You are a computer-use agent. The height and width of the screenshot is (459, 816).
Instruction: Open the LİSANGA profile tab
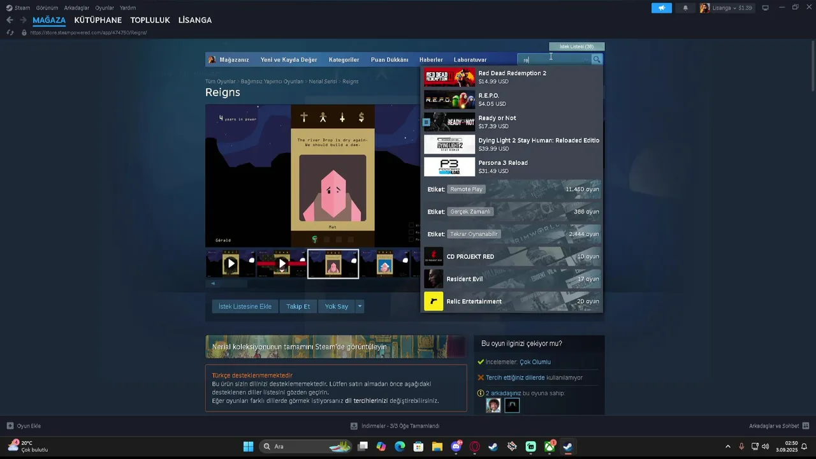pos(195,20)
